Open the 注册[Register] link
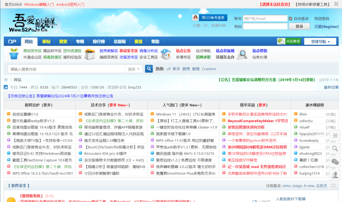Viewport: 342px width, 202px height. tap(326, 27)
